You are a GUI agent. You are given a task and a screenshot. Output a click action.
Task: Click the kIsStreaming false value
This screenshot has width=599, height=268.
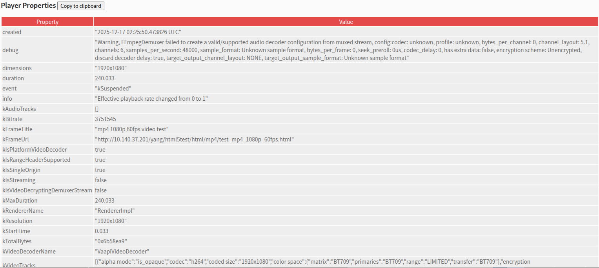coord(101,180)
